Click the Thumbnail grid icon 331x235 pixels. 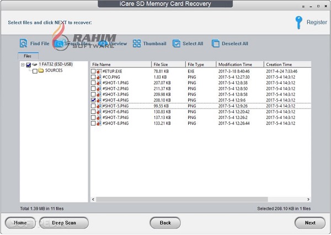point(137,43)
